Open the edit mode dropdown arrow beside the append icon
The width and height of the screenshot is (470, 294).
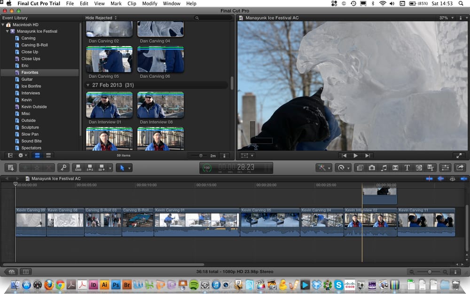[x=110, y=168]
